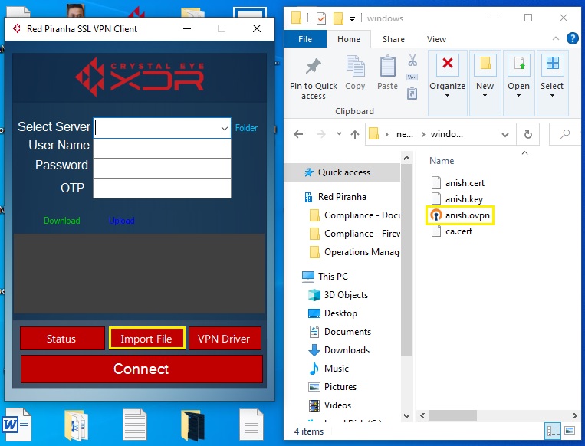The image size is (585, 446).
Task: Switch to the View ribbon tab
Action: 436,39
